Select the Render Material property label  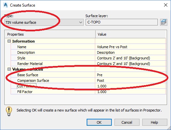pos(30,64)
